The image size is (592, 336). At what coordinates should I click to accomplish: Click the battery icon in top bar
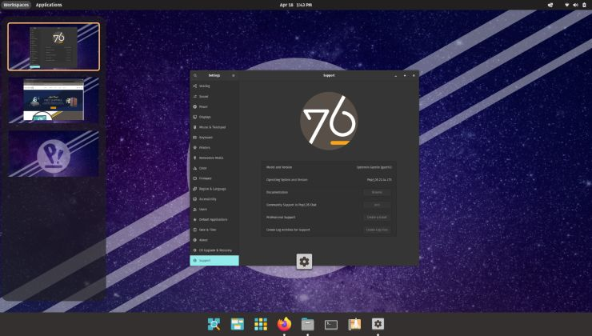(x=584, y=5)
